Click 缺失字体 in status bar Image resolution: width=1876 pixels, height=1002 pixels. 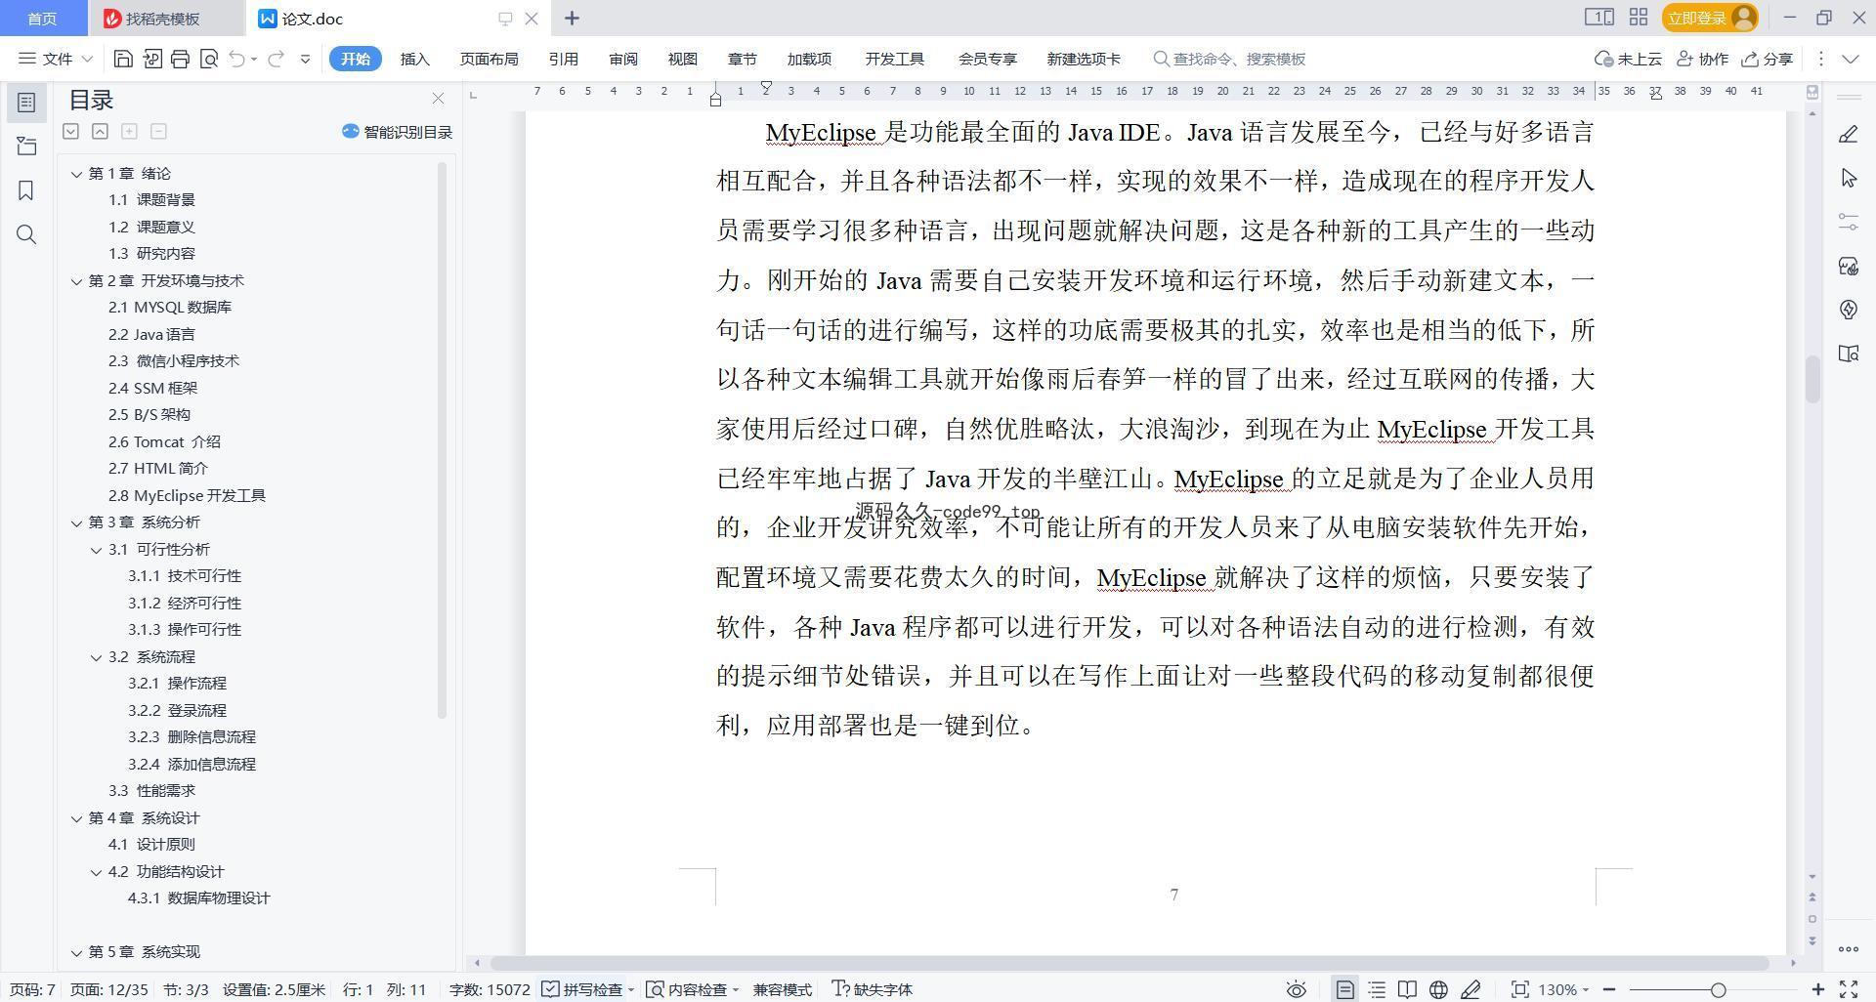[x=872, y=989]
